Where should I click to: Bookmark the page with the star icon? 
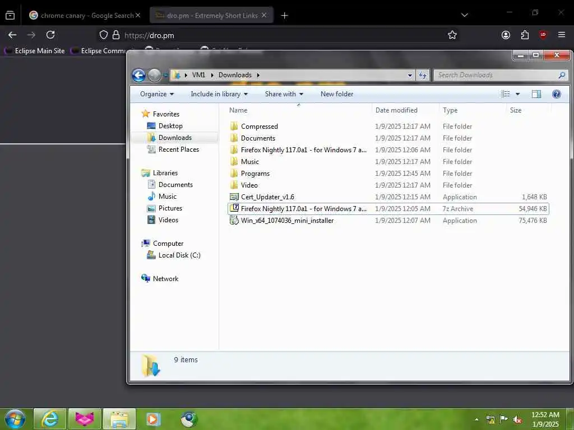(452, 35)
